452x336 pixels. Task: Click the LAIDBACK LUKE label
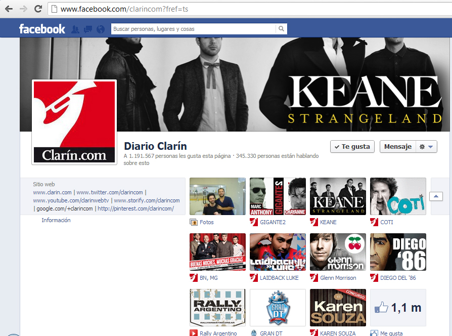(279, 278)
